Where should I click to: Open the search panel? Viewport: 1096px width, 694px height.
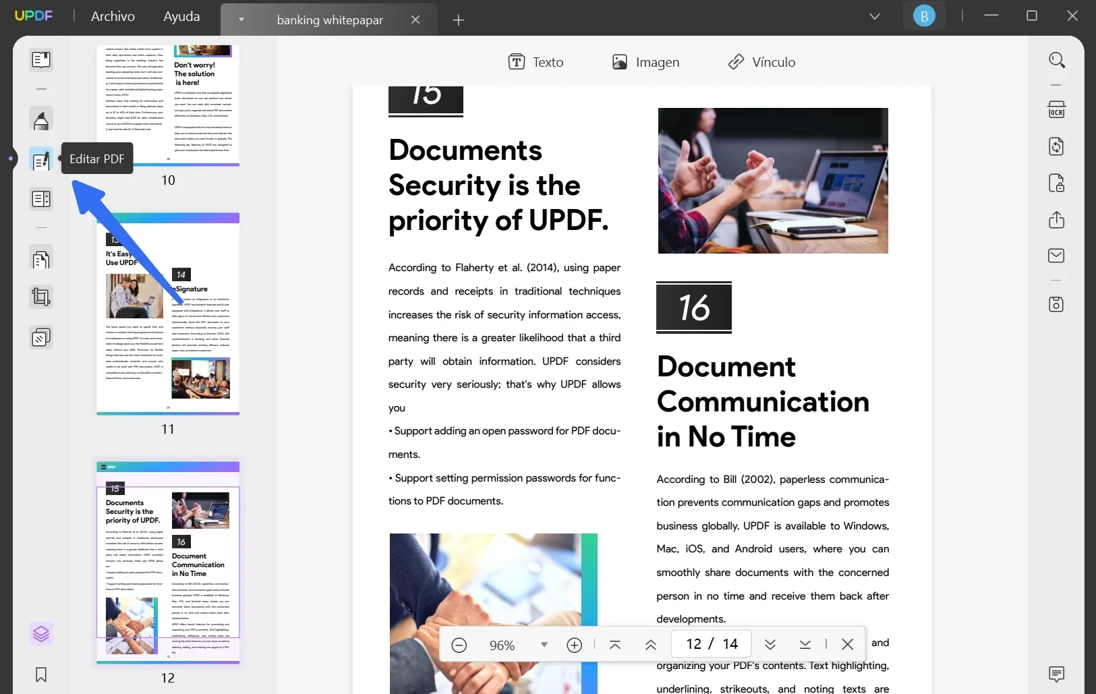pos(1057,60)
